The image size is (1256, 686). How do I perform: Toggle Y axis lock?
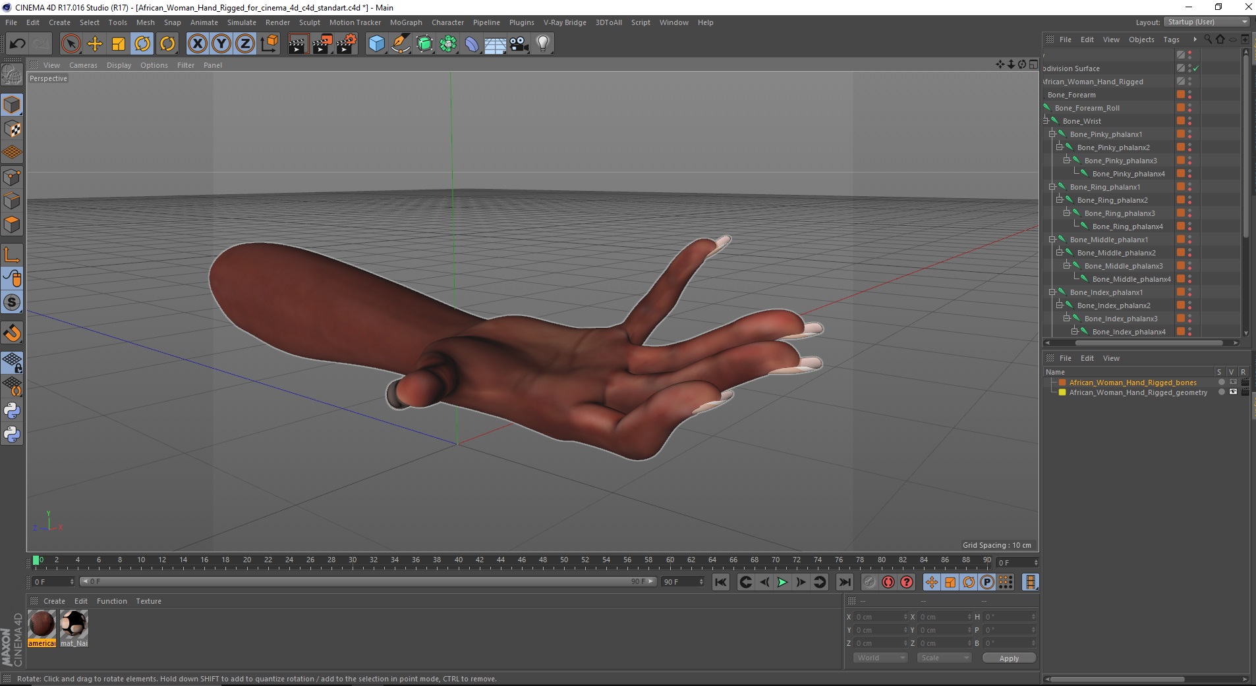pyautogui.click(x=221, y=43)
